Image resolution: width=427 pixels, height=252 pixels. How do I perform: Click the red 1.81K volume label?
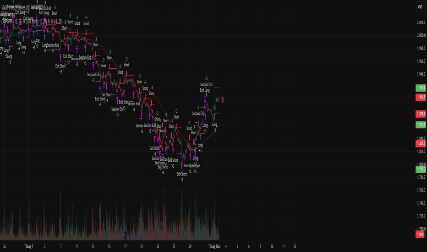click(x=421, y=234)
